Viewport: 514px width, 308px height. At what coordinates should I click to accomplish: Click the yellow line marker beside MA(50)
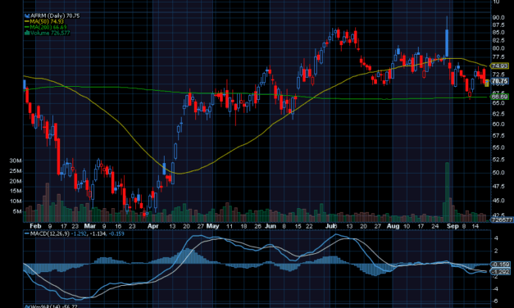pos(27,21)
